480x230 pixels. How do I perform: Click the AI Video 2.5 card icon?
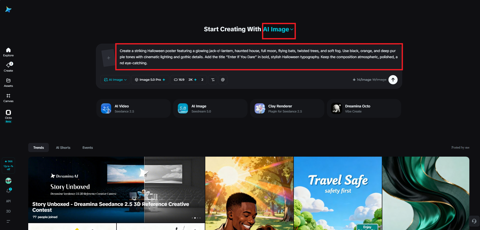coord(106,108)
